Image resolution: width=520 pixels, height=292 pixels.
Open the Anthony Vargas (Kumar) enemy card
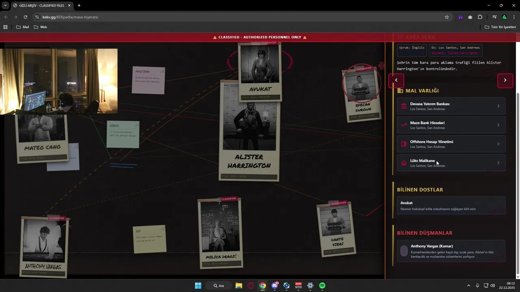pos(451,251)
